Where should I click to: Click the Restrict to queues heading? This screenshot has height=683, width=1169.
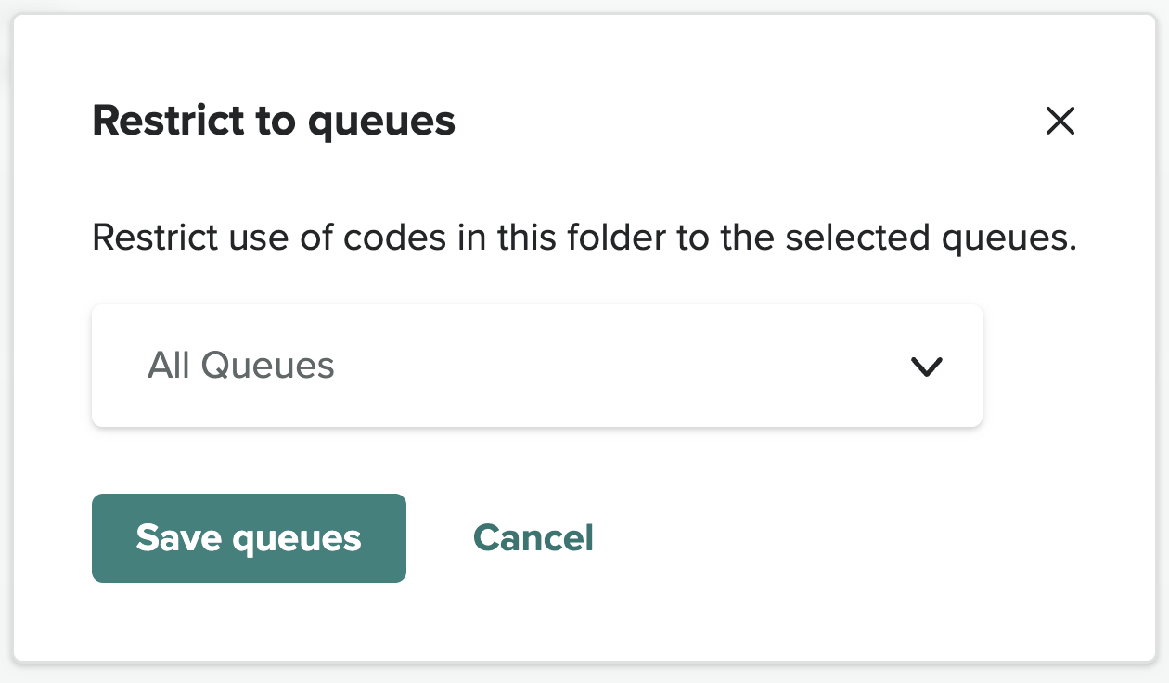point(274,121)
